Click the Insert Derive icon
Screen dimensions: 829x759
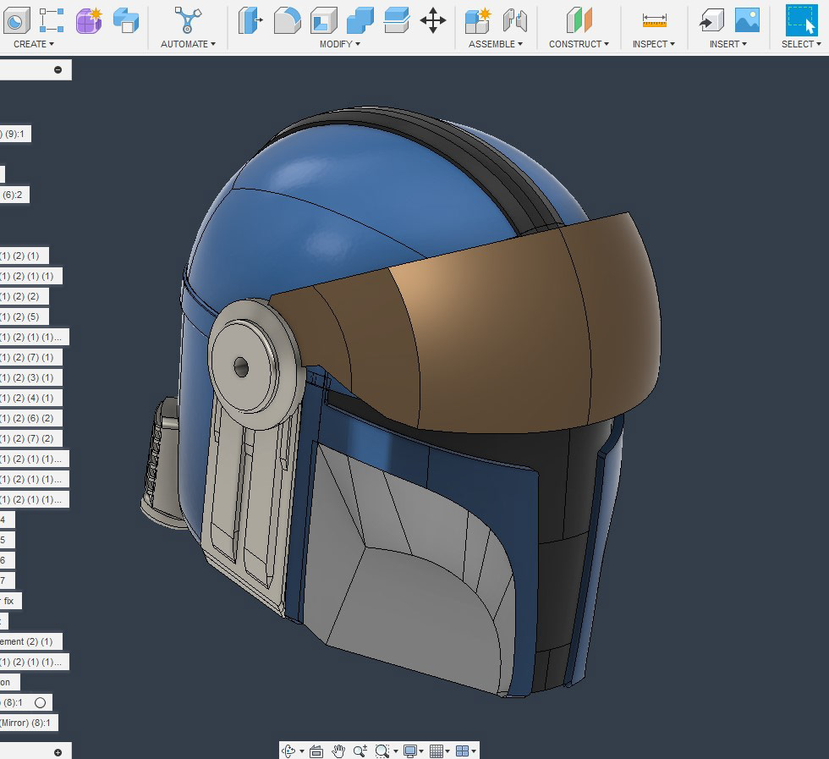tap(711, 20)
